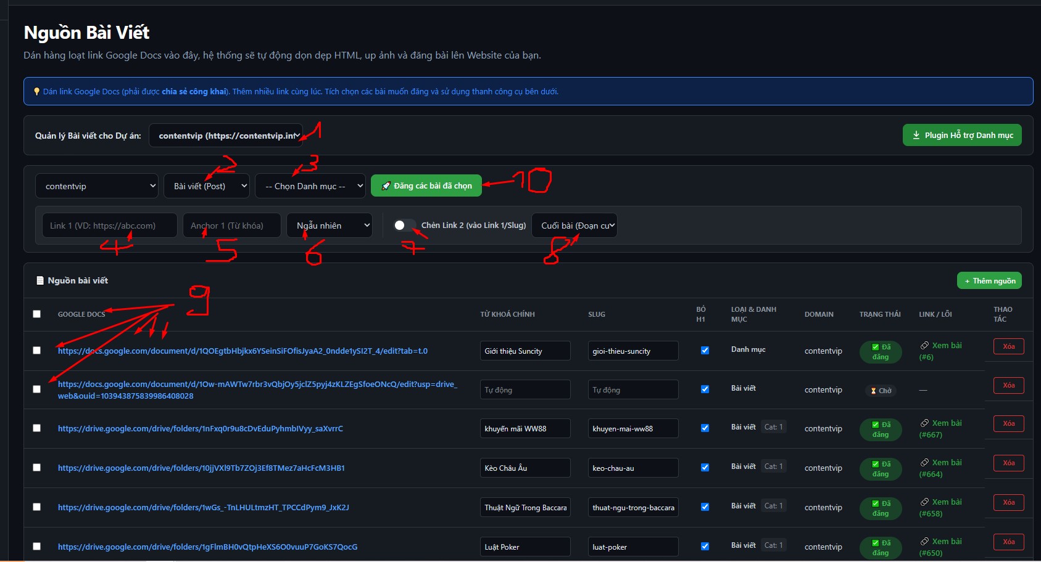Edit the thuat-ngu-trong-baccara slug field
The height and width of the screenshot is (562, 1041).
point(633,507)
